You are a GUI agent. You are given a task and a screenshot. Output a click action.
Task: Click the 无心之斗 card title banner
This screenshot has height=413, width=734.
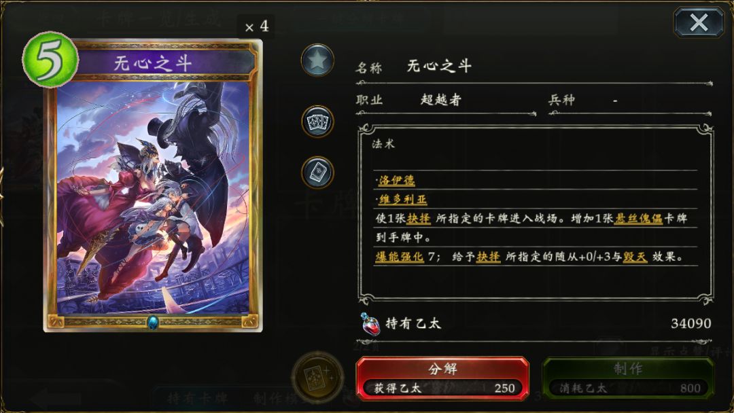[x=153, y=63]
